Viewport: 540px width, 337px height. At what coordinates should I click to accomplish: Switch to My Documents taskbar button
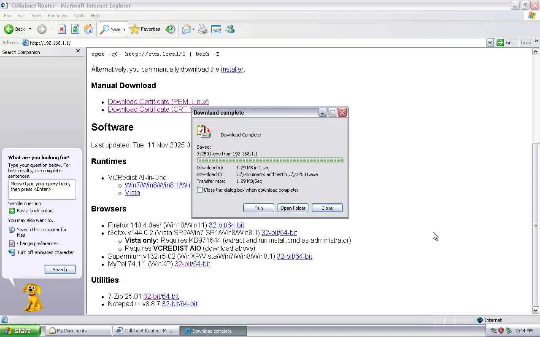[79, 331]
